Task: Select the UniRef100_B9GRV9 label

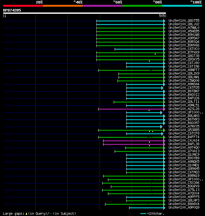Action: 184,187
